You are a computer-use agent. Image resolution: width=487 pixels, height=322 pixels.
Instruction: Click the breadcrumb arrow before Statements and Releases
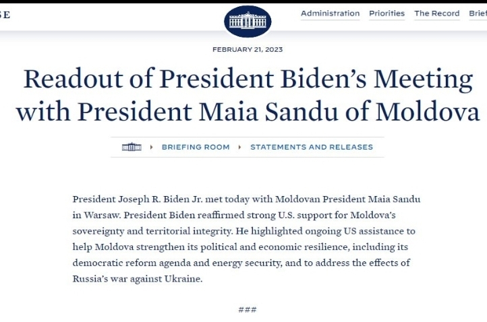click(239, 147)
